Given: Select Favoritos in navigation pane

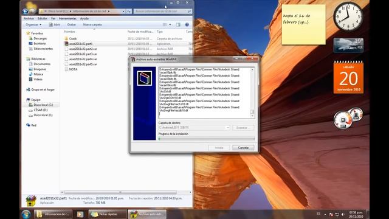Looking at the screenshot, I should 37,33.
